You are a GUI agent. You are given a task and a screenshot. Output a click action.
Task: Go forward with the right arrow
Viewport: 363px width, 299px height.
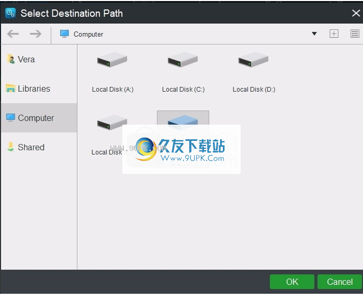click(36, 34)
